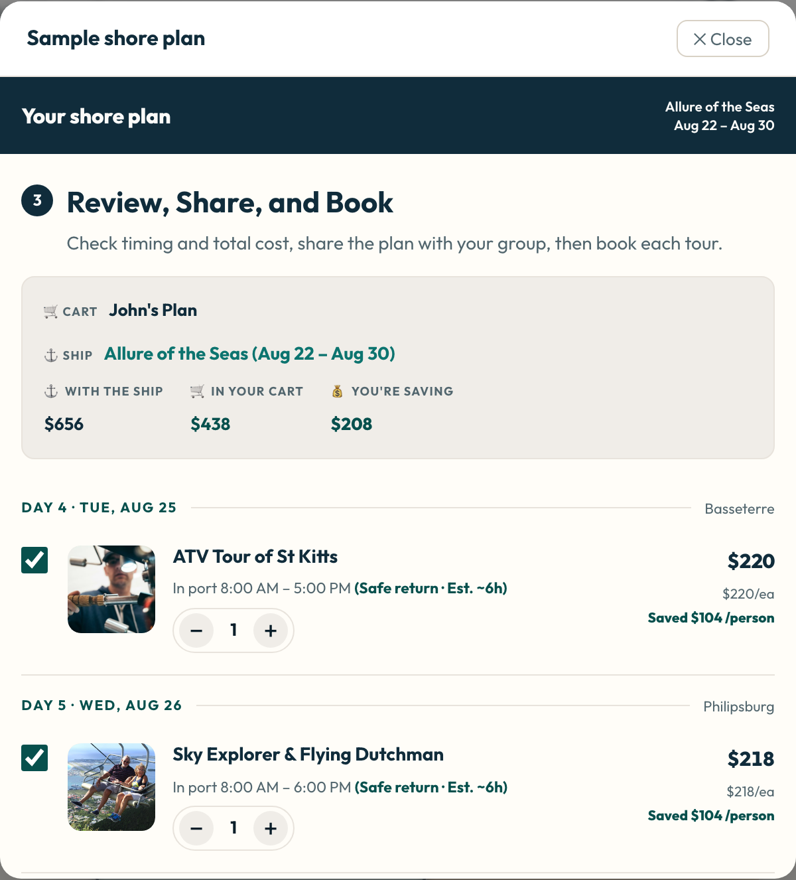Uncheck the ATV Tour of St Kitts checkbox
Image resolution: width=796 pixels, height=880 pixels.
point(34,560)
